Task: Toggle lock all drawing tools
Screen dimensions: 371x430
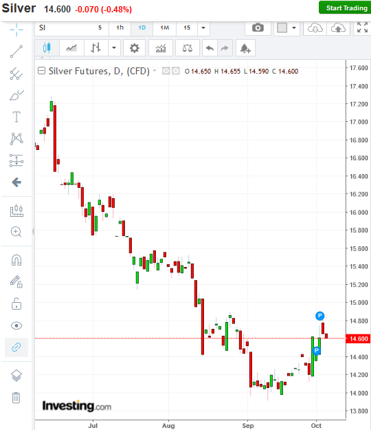Action: (x=16, y=304)
